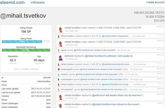This screenshot has width=165, height=108.
Task: Open kanoe's profile link
Action: (x=64, y=50)
